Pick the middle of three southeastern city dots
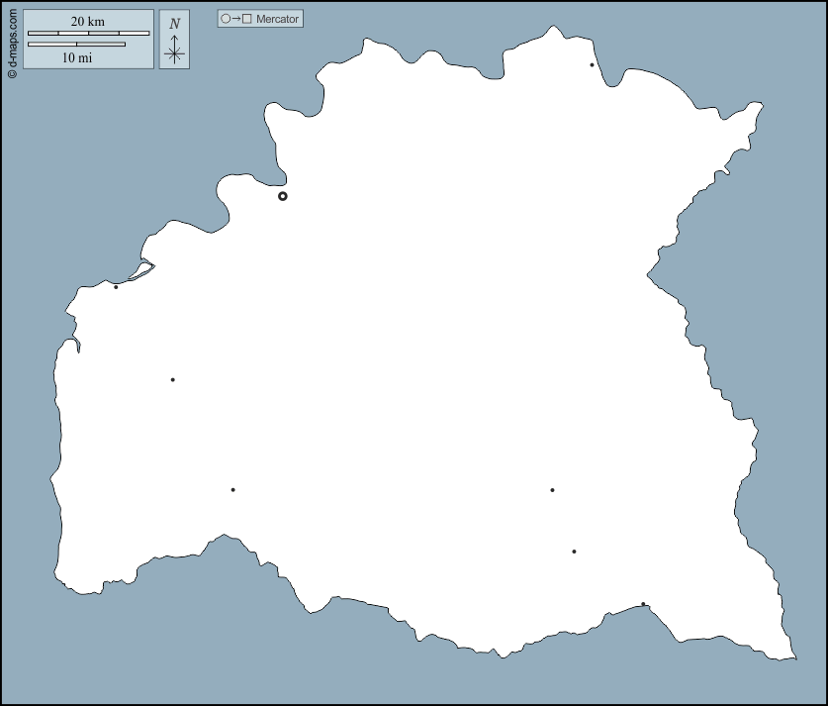 [x=574, y=552]
